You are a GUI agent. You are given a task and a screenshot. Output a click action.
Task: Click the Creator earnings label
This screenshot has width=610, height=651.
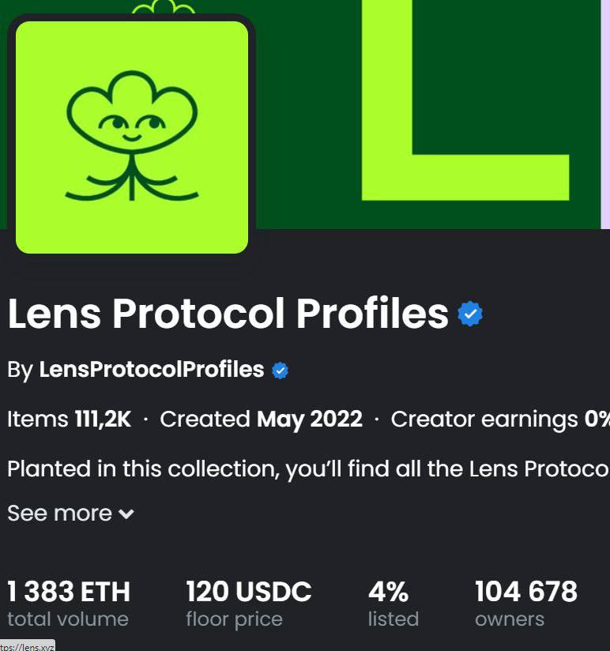tap(484, 419)
